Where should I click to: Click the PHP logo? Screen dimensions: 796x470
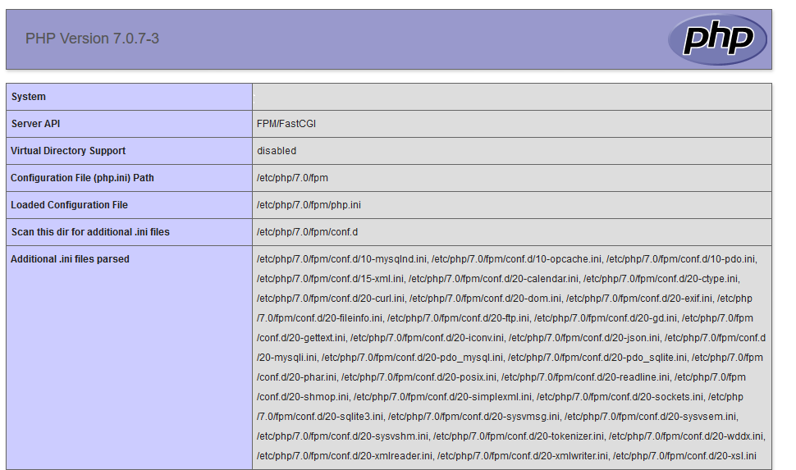[x=716, y=39]
